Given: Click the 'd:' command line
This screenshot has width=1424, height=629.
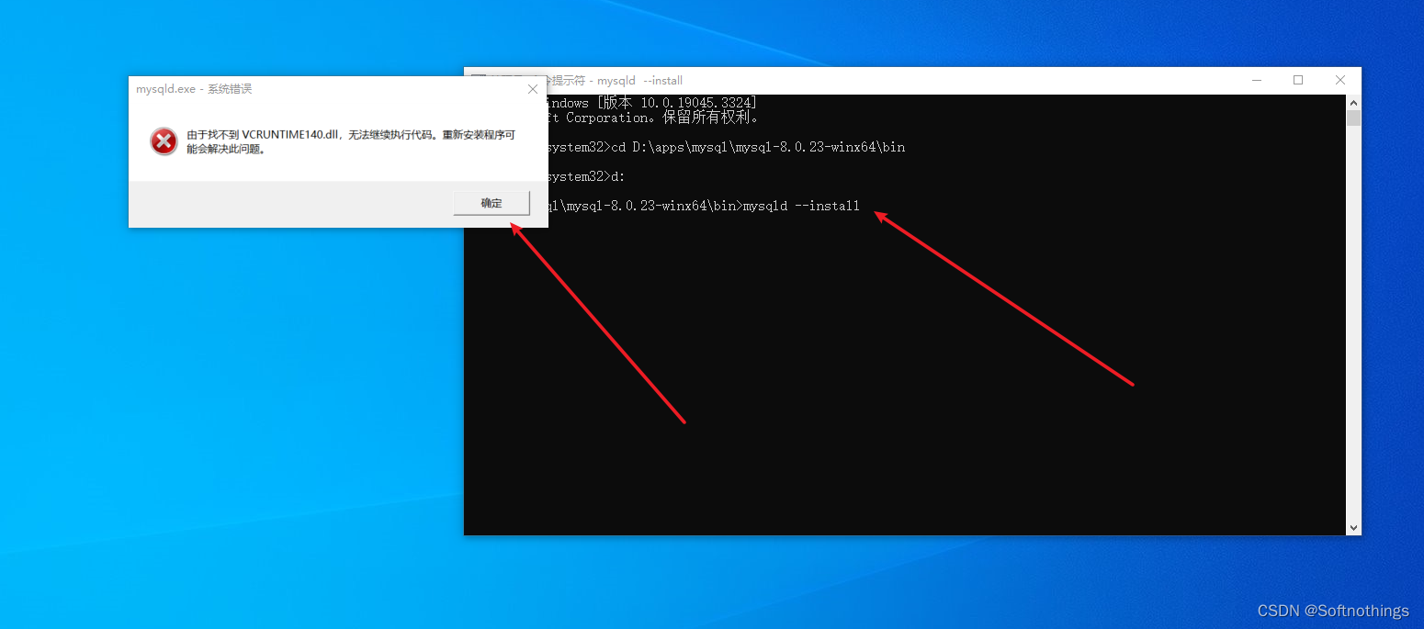Looking at the screenshot, I should coord(587,176).
